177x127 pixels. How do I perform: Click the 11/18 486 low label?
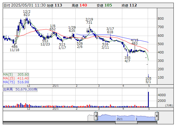click(15, 48)
